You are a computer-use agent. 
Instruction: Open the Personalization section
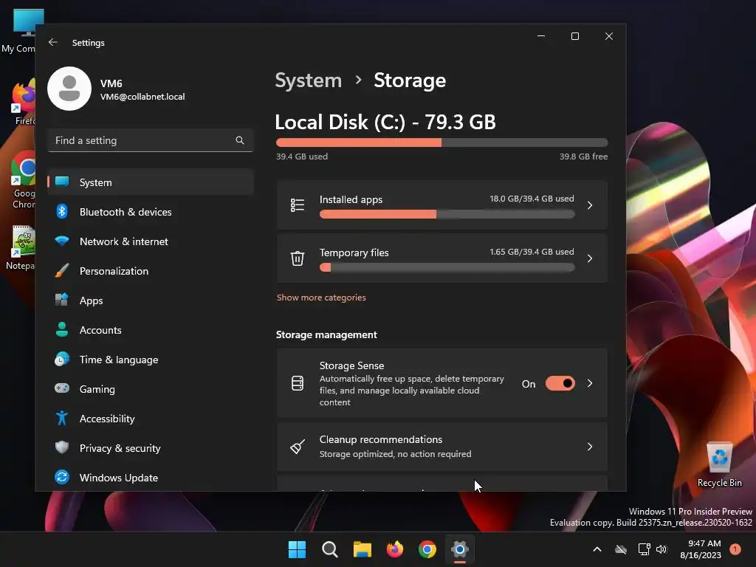(151, 270)
